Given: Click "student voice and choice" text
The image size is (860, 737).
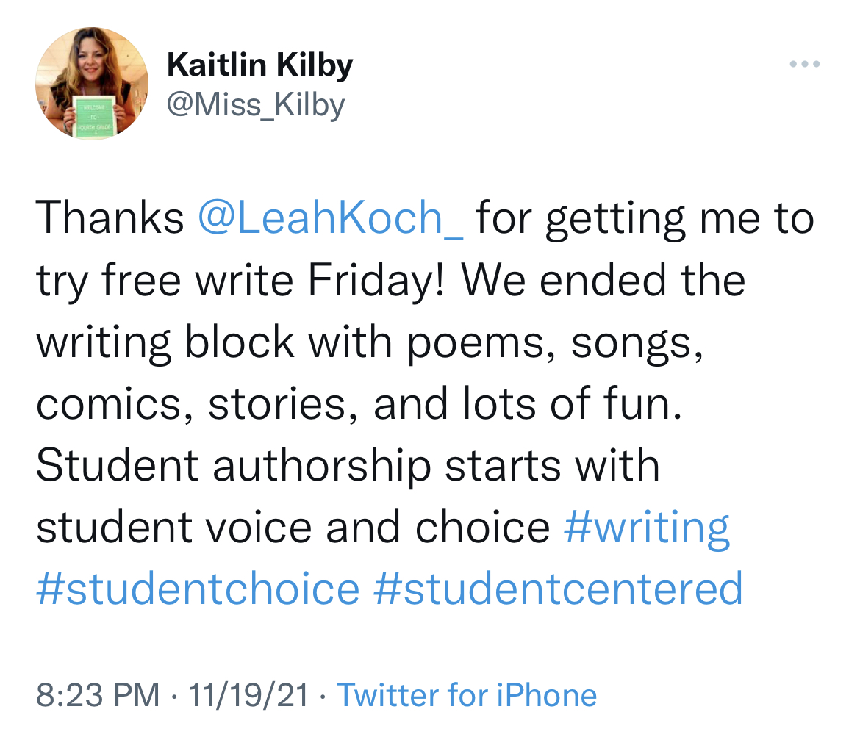Looking at the screenshot, I should pyautogui.click(x=293, y=527).
